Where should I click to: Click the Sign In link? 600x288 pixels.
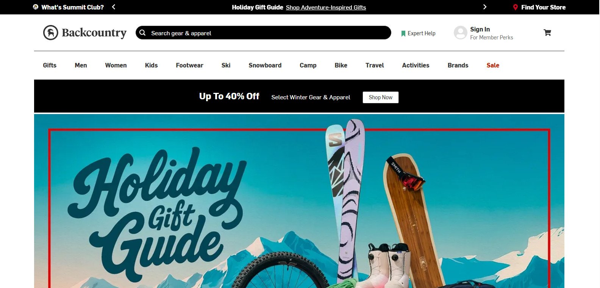coord(480,29)
